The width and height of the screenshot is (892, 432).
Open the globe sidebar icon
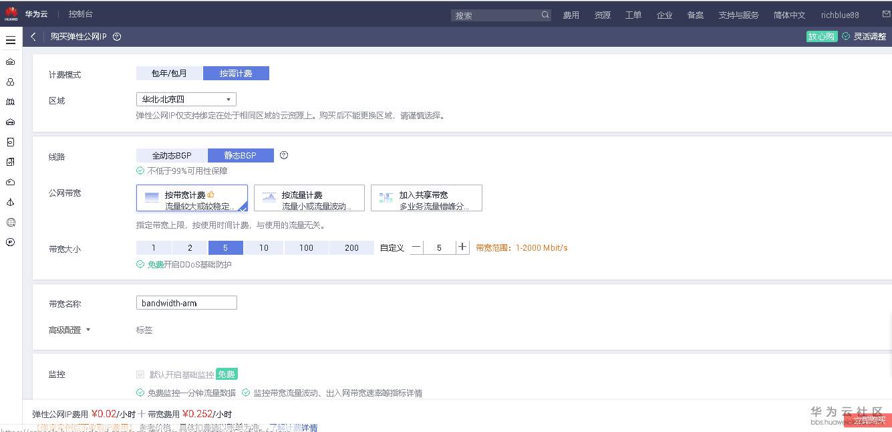click(11, 222)
